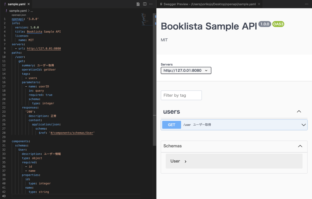
Task: Click the MIT license text in preview
Action: (x=164, y=40)
